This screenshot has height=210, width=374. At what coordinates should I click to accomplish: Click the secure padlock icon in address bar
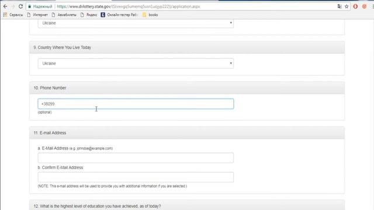(30, 6)
